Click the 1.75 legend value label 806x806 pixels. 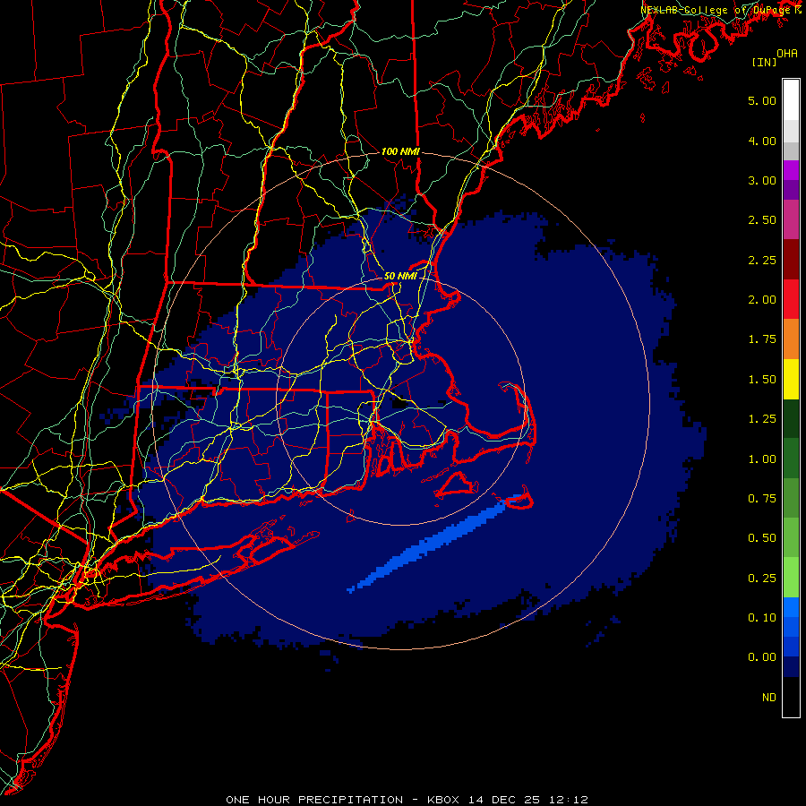(762, 339)
